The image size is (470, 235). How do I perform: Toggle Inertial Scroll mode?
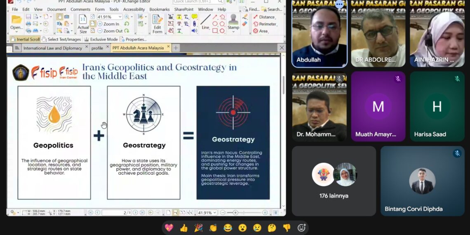tap(25, 39)
